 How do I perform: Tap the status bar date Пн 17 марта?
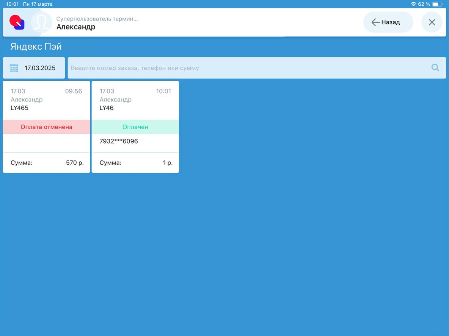tap(38, 4)
